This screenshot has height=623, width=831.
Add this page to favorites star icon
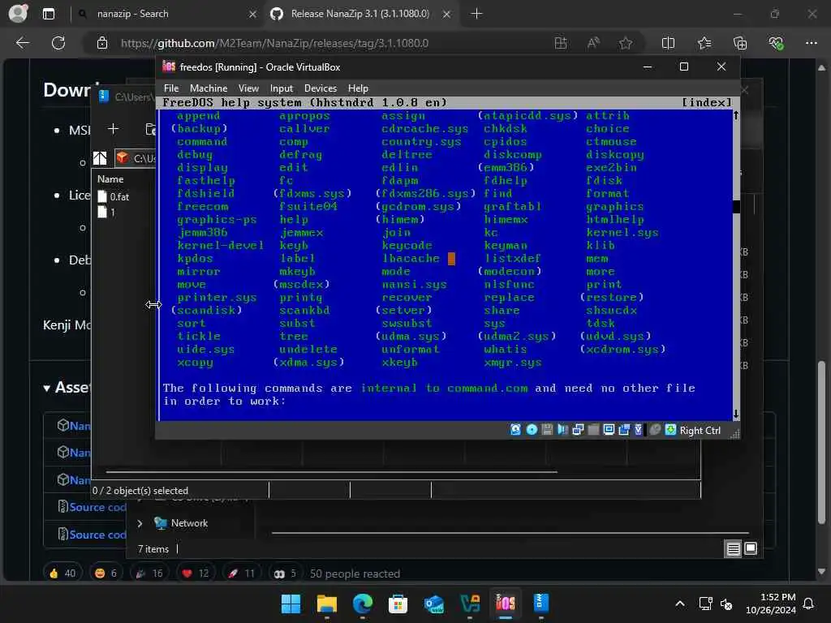tap(626, 43)
